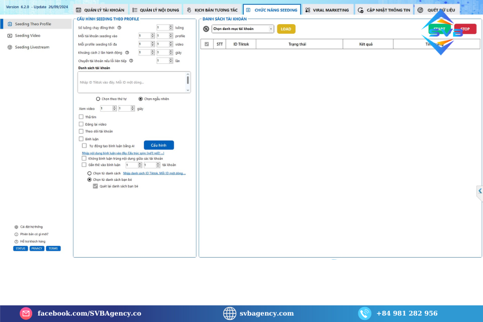Open Seeding Livestream from the sidebar

point(32,47)
